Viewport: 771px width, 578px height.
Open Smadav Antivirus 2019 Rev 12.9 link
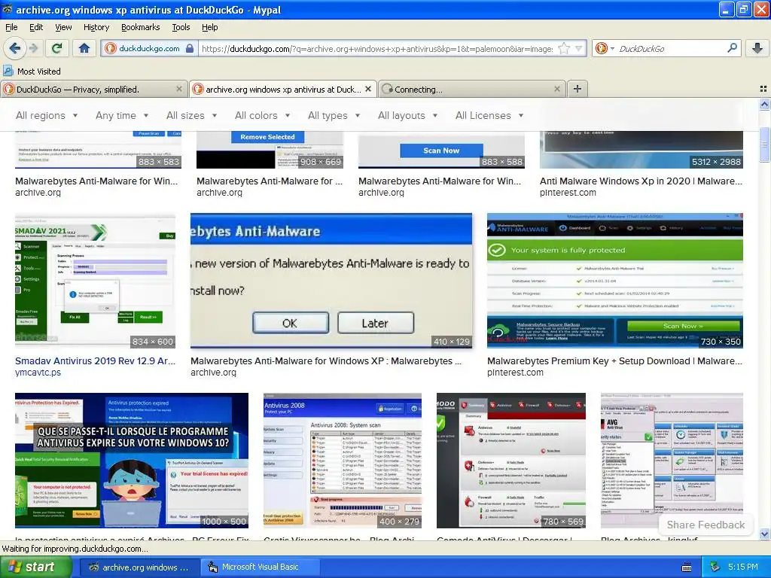tap(95, 360)
